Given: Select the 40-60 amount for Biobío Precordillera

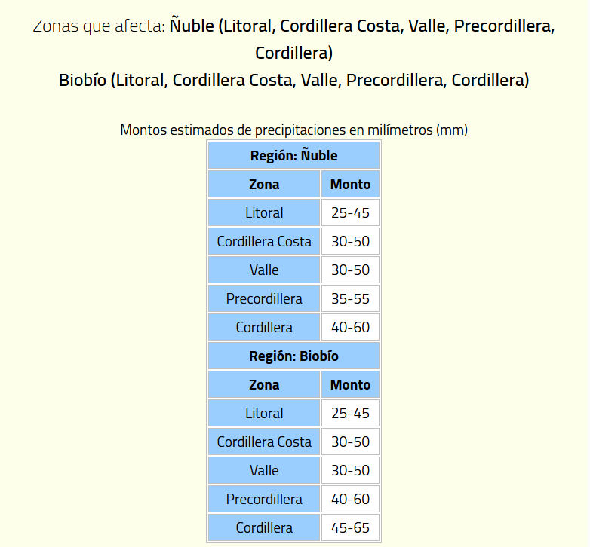Looking at the screenshot, I should (x=350, y=500).
